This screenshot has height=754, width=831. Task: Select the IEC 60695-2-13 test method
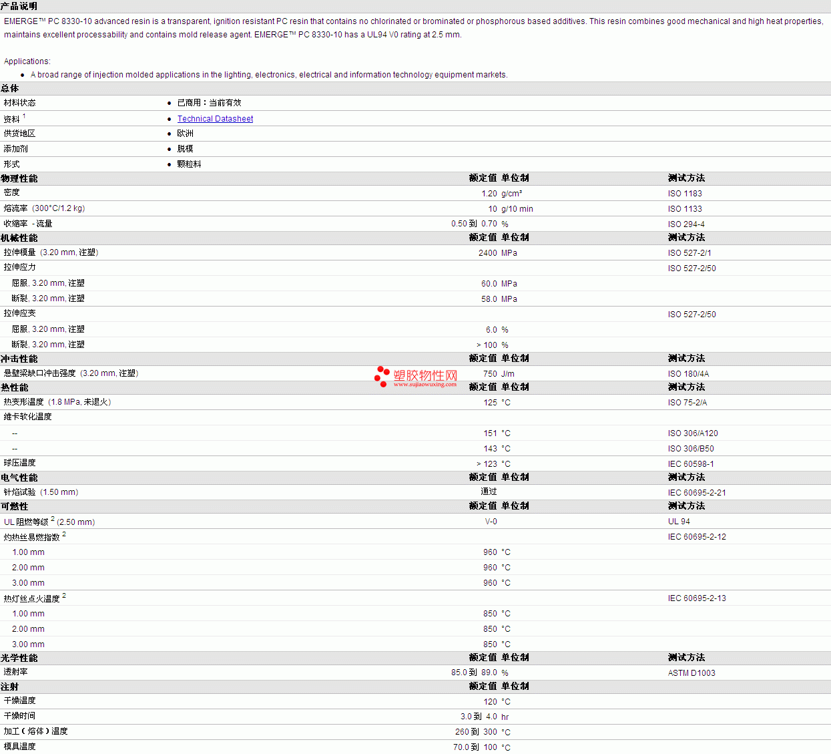tap(697, 598)
